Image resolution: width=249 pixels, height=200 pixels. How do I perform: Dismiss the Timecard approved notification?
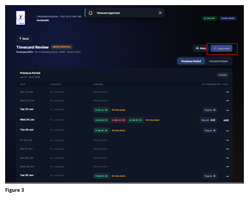[x=160, y=13]
